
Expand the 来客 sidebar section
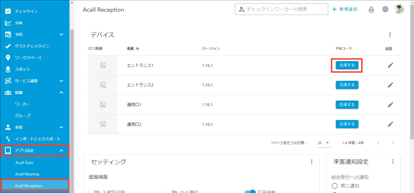pos(61,127)
